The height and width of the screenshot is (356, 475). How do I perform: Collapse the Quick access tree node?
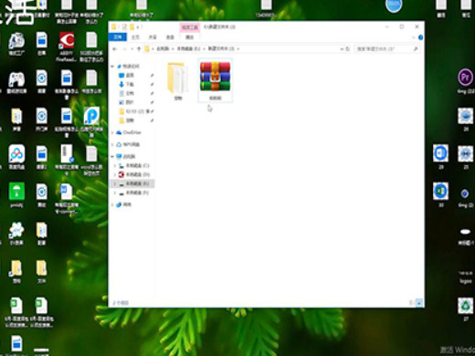(112, 67)
